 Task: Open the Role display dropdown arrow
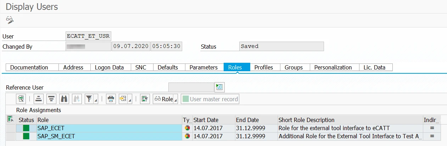pos(176,101)
